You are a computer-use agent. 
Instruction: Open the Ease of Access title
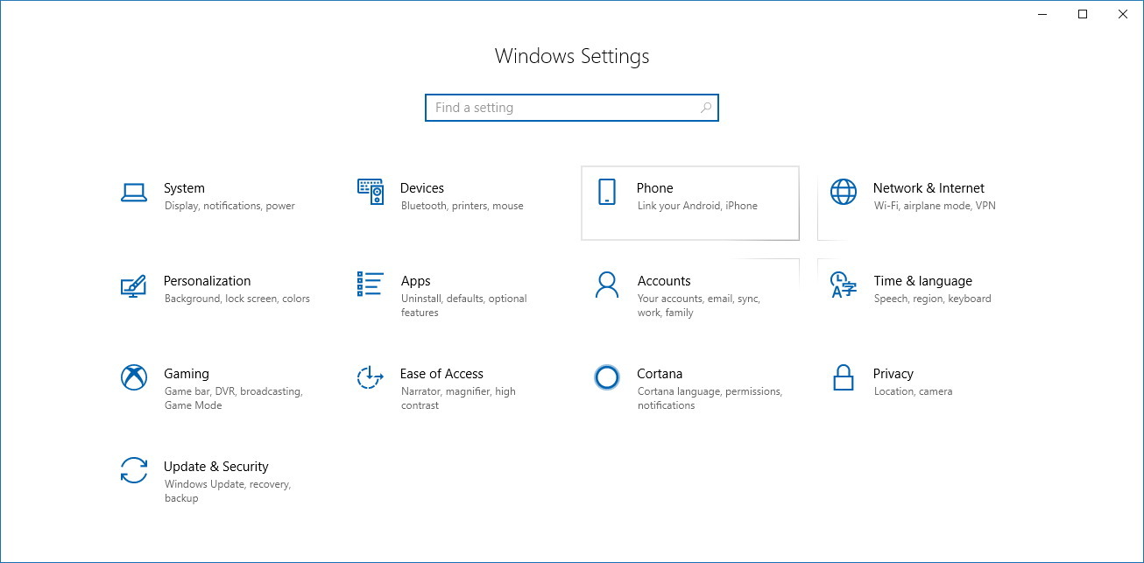[x=441, y=374]
